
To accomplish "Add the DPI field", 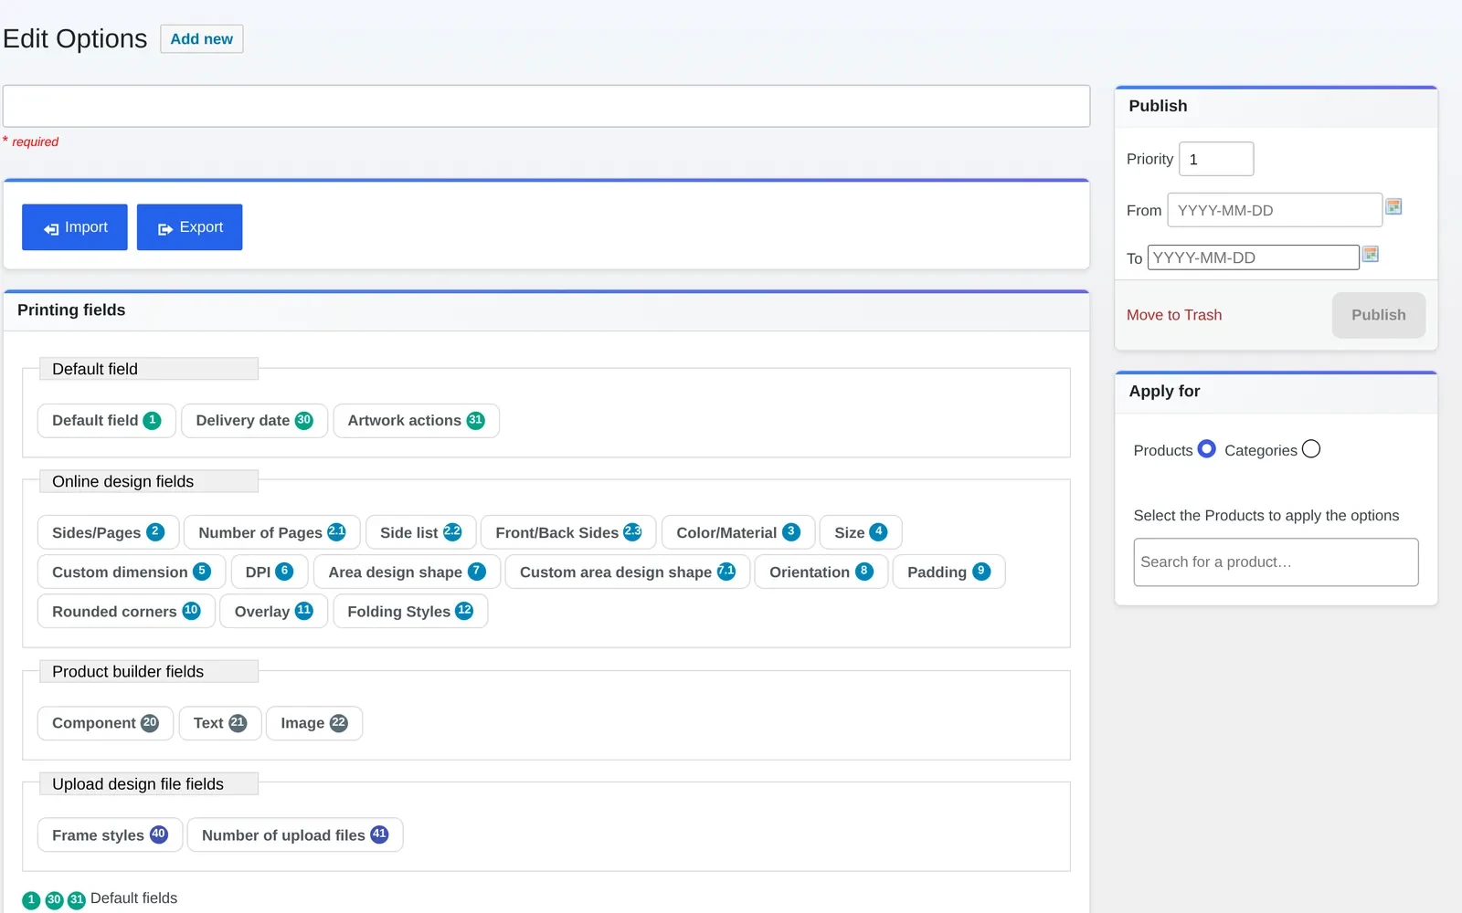I will click(x=270, y=572).
